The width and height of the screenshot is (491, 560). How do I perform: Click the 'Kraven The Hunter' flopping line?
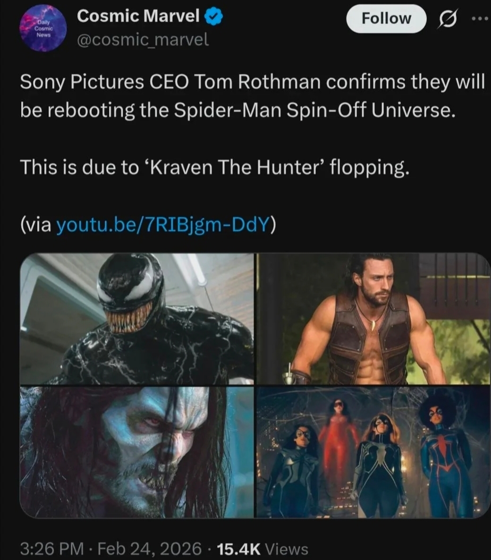click(214, 167)
